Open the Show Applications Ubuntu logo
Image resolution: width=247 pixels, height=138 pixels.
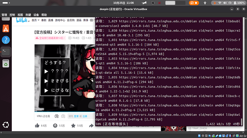coord(6,125)
